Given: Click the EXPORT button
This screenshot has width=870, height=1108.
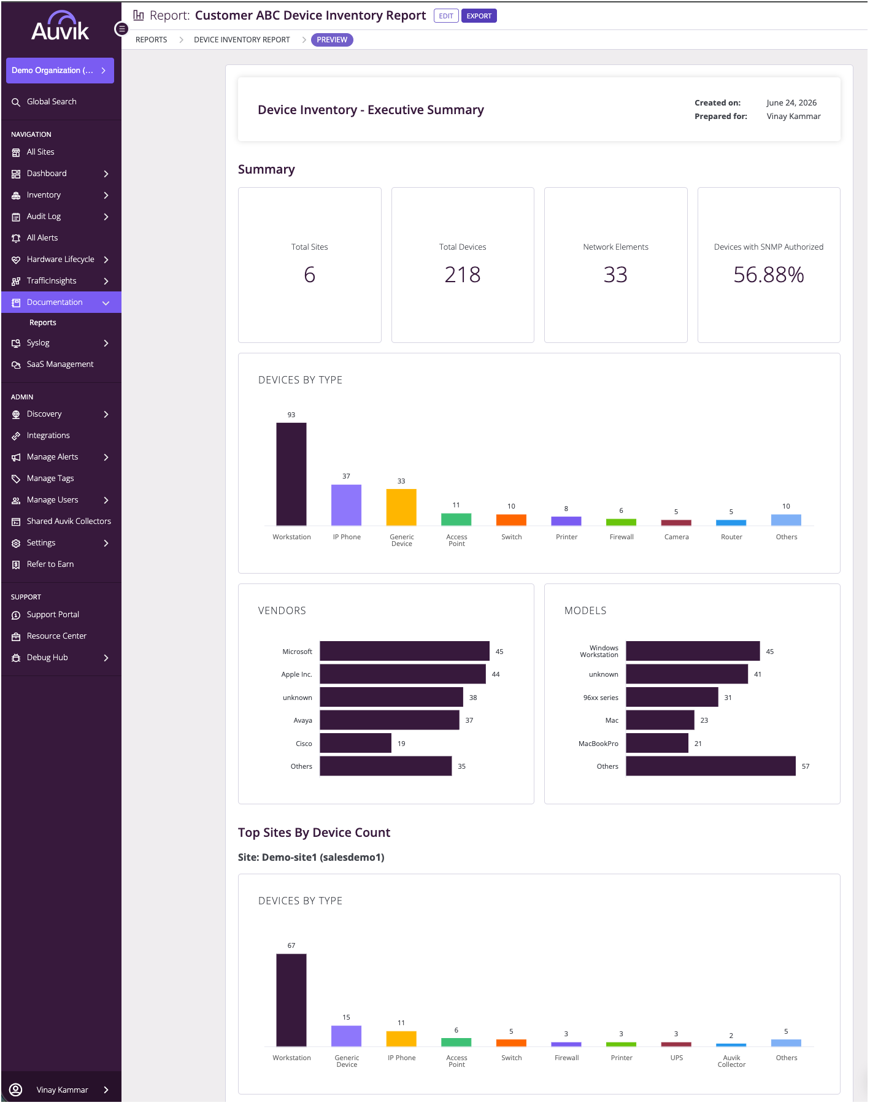Looking at the screenshot, I should click(x=479, y=16).
